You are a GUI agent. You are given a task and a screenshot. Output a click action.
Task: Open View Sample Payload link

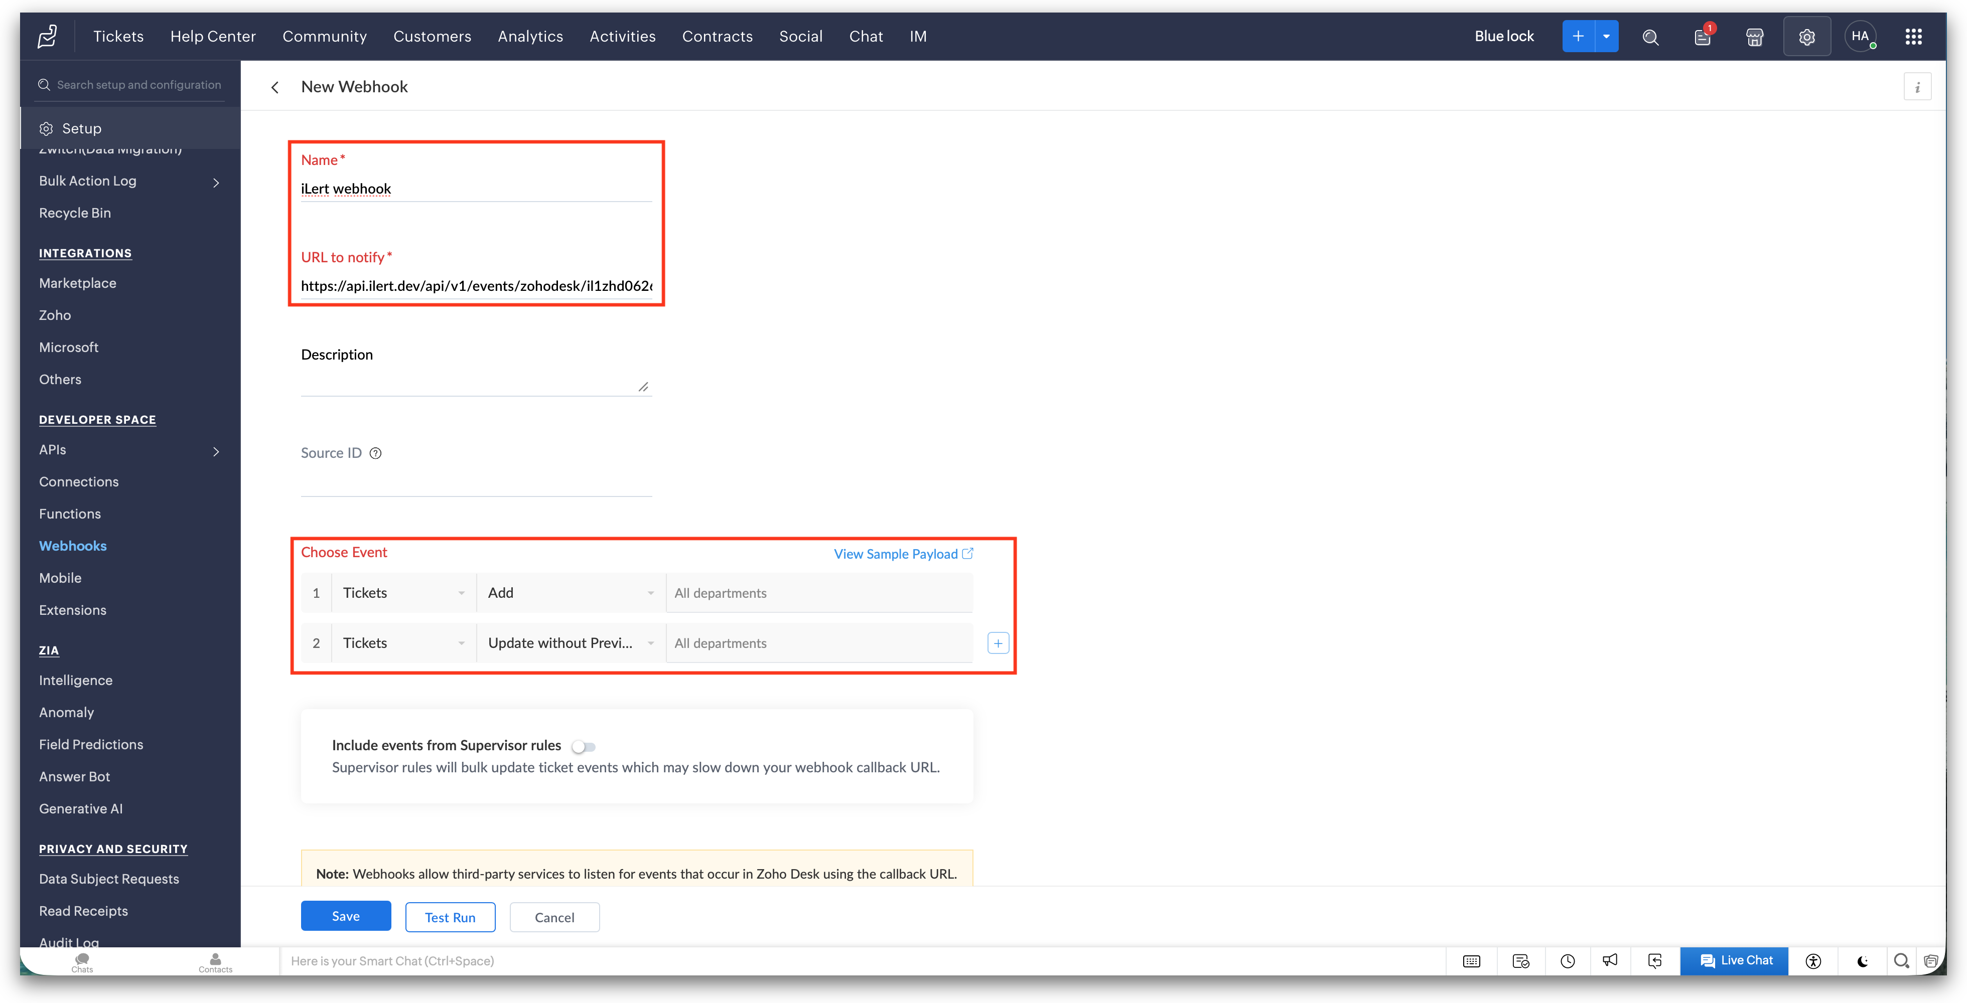pyautogui.click(x=903, y=554)
